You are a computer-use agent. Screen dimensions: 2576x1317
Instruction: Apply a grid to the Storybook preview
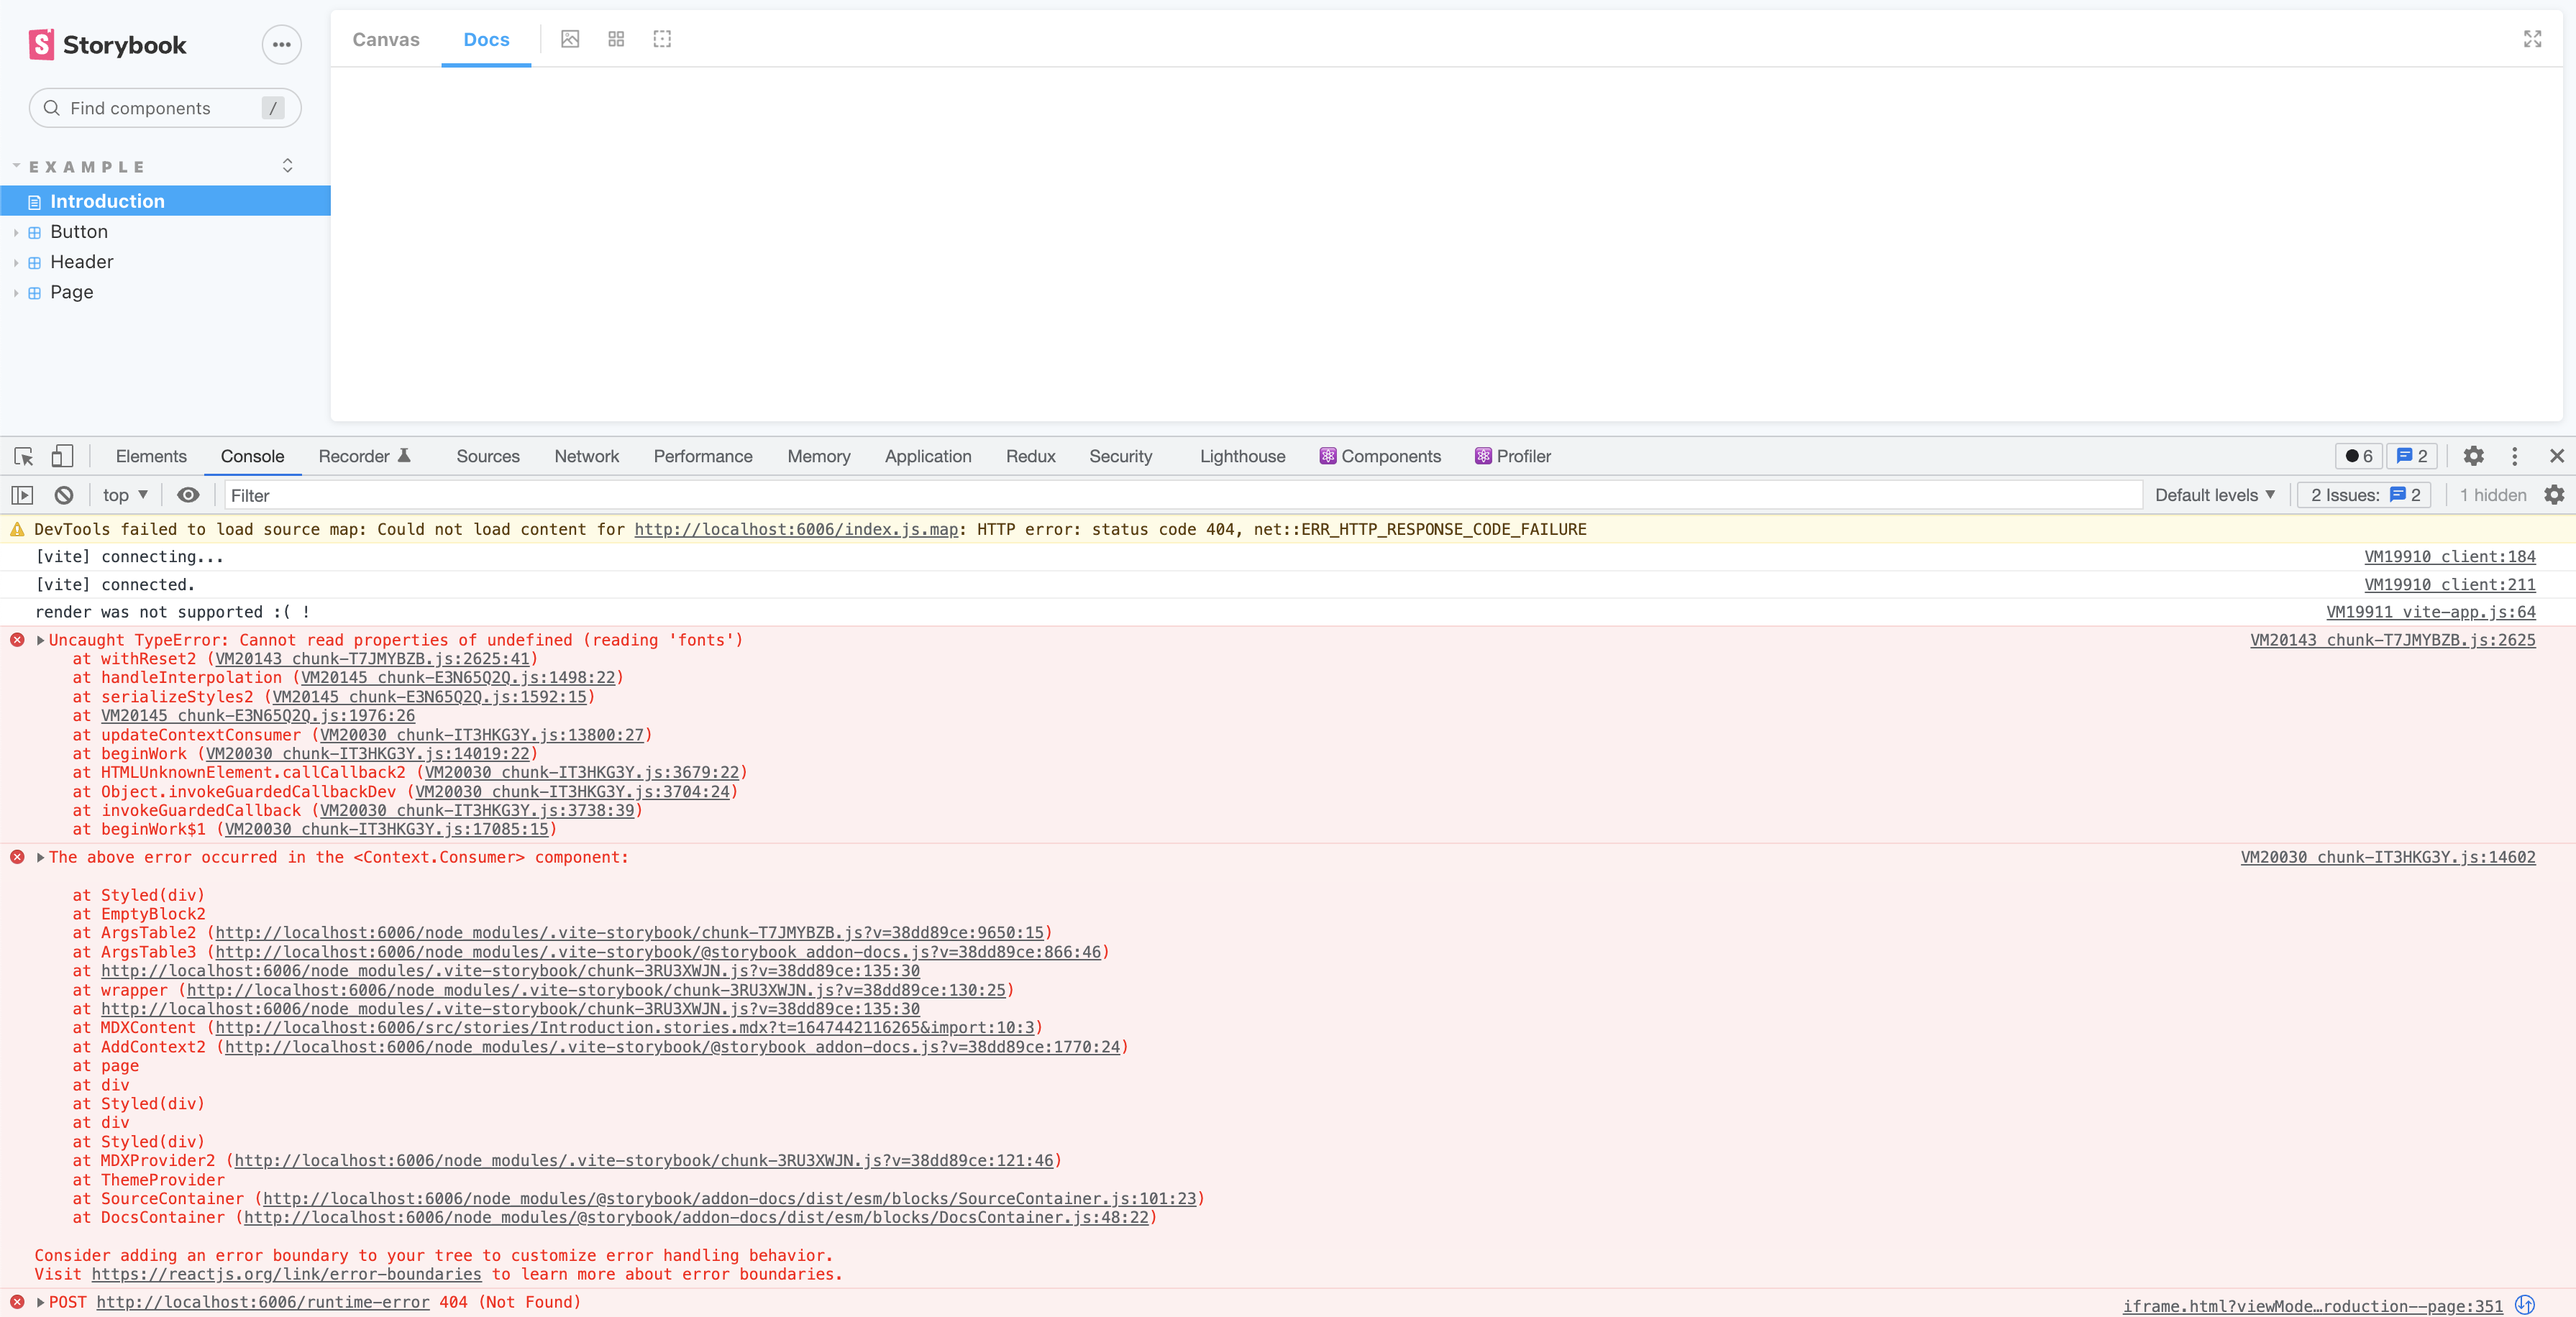616,39
